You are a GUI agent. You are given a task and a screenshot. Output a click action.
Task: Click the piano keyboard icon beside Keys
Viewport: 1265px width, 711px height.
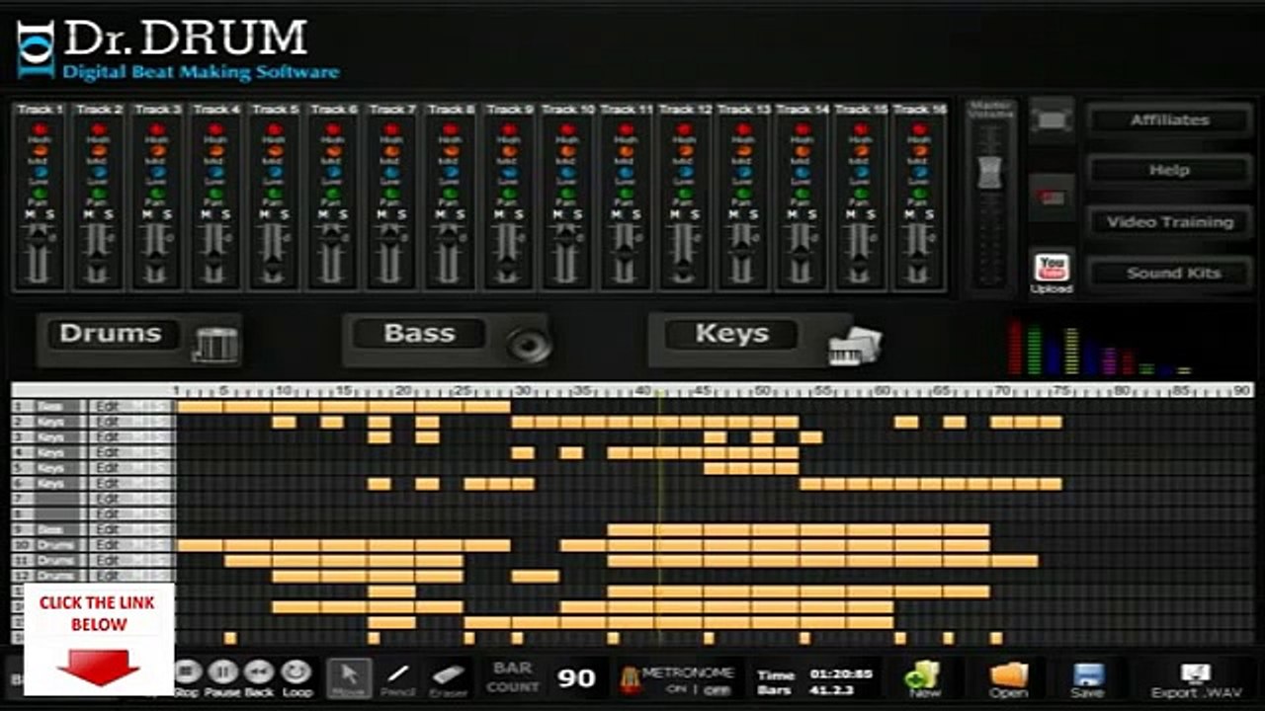855,346
